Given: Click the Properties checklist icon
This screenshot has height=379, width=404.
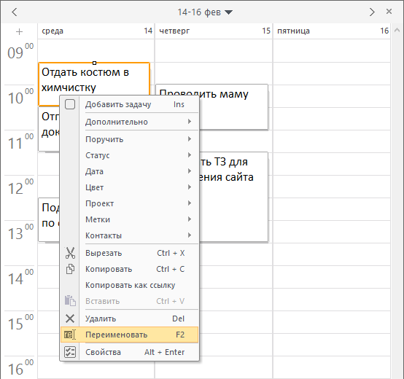Looking at the screenshot, I should [x=70, y=352].
